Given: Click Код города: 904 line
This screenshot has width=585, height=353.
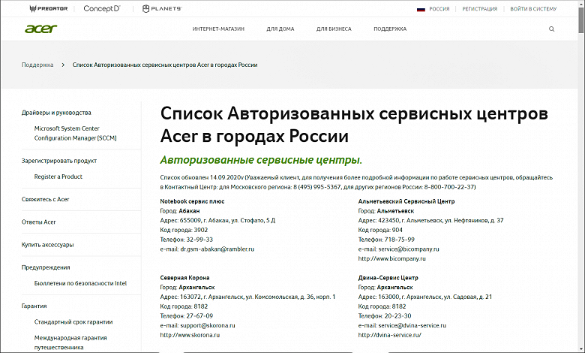Looking at the screenshot, I should click(380, 230).
